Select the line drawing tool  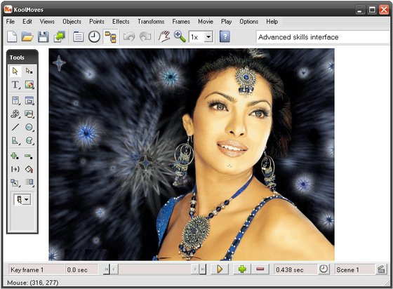click(15, 127)
